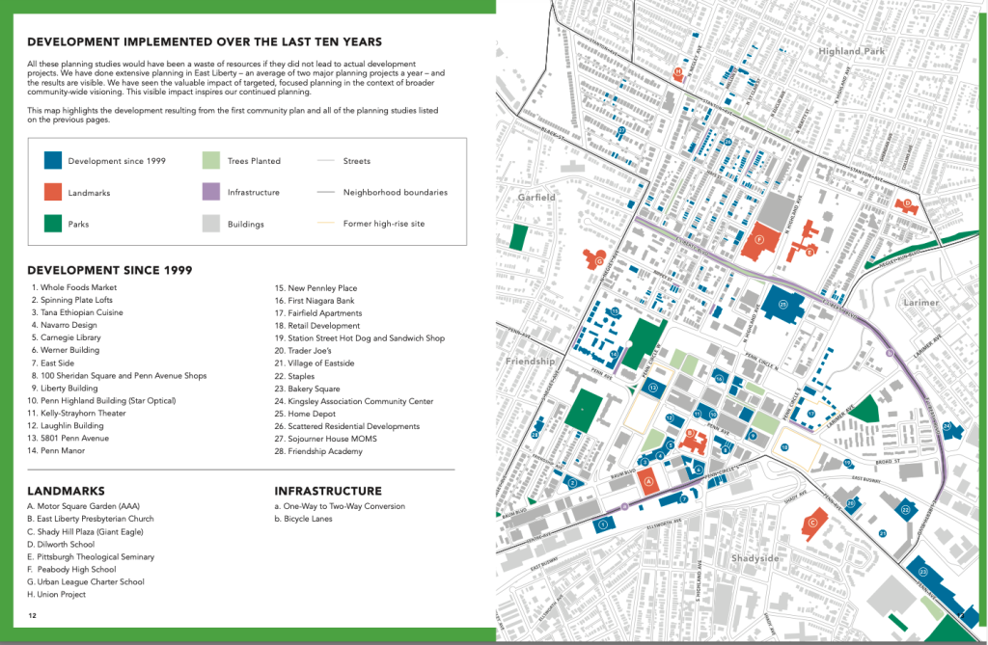Click the 'Friendship' neighborhood label
The width and height of the screenshot is (988, 645).
click(530, 361)
